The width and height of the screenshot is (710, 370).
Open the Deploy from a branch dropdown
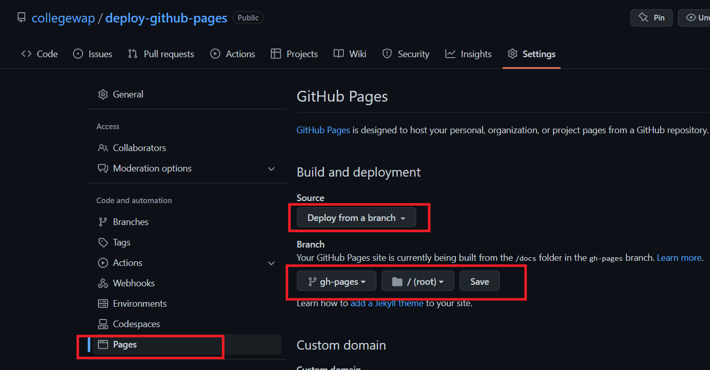coord(356,218)
